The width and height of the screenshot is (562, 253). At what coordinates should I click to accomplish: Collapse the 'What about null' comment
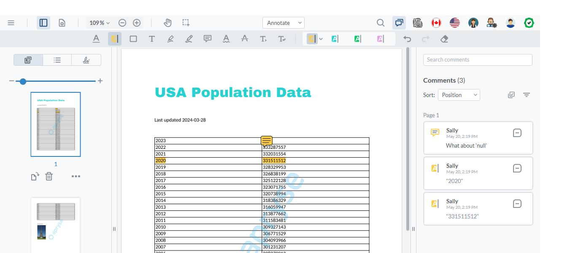coord(517,133)
